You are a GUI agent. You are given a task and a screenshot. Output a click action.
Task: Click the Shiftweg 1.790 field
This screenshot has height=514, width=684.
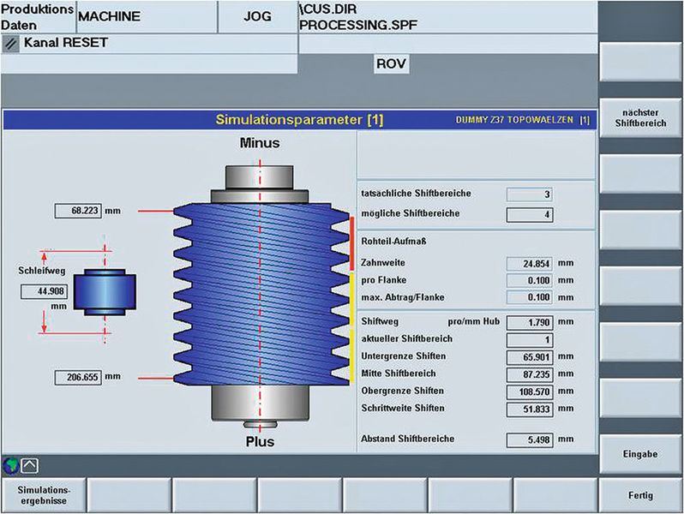click(530, 323)
